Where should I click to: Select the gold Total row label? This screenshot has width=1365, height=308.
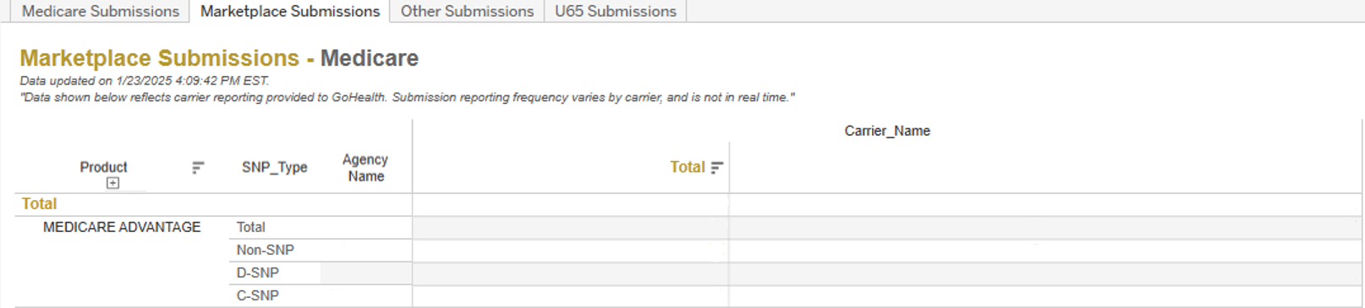[x=39, y=203]
